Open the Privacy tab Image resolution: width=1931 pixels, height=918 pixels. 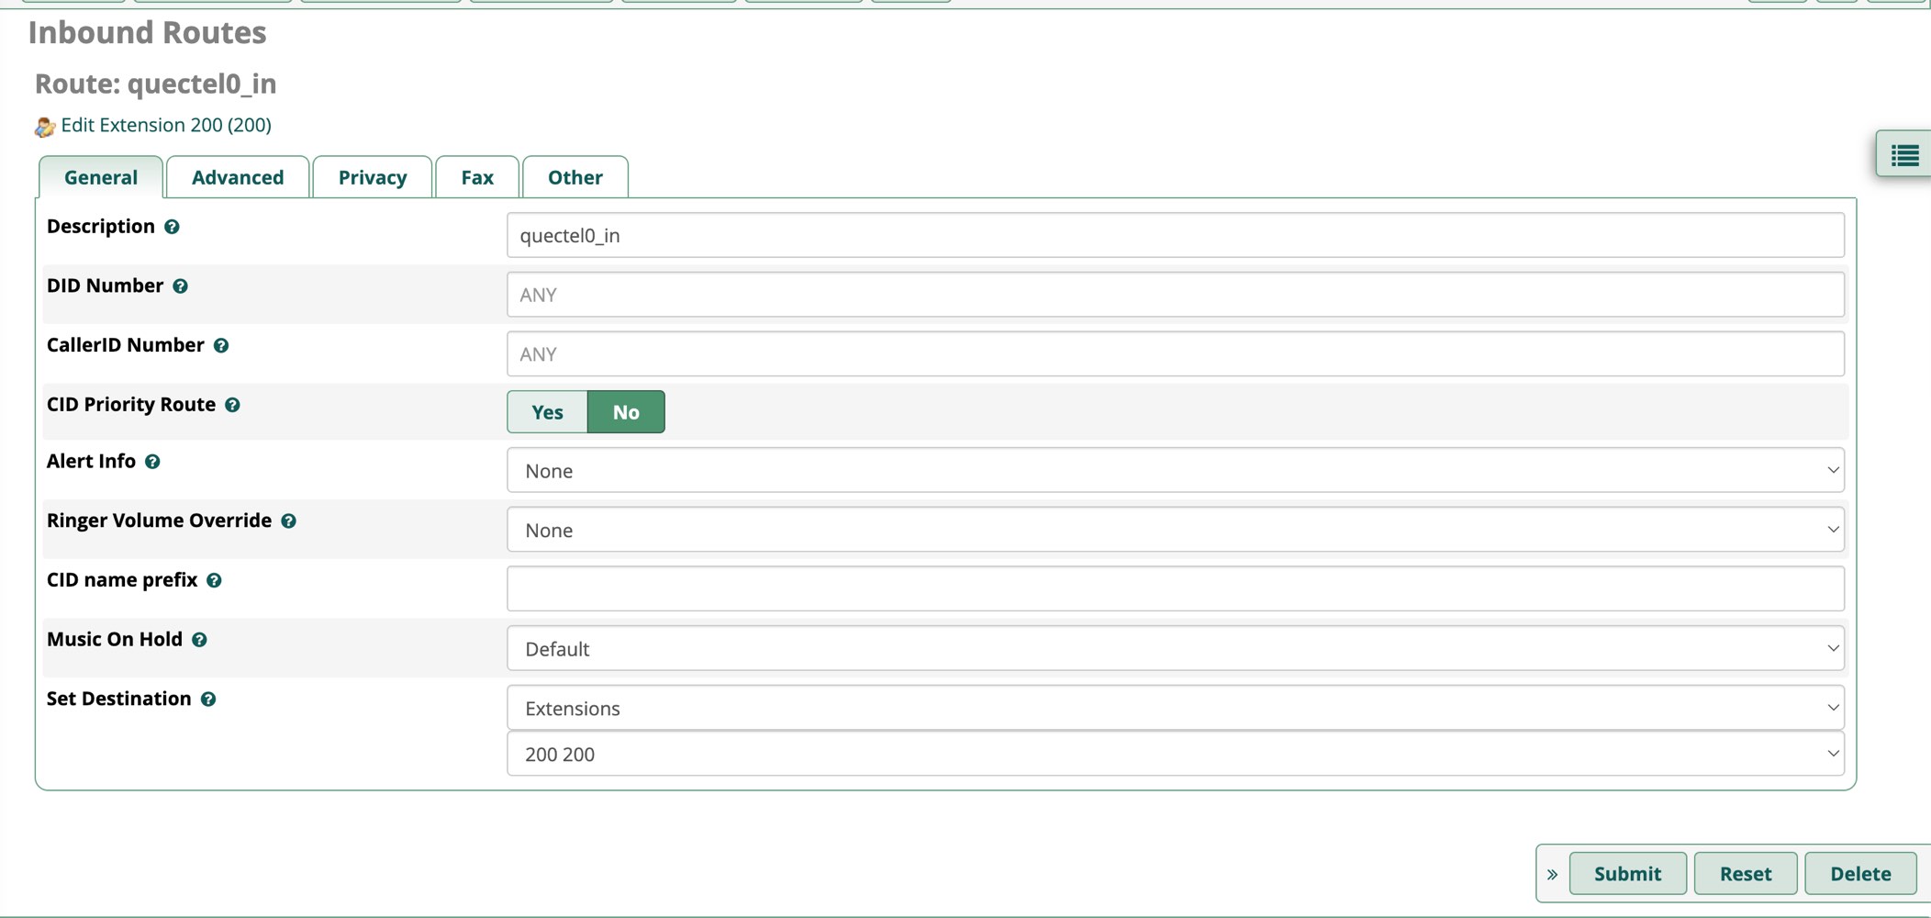[x=372, y=177]
